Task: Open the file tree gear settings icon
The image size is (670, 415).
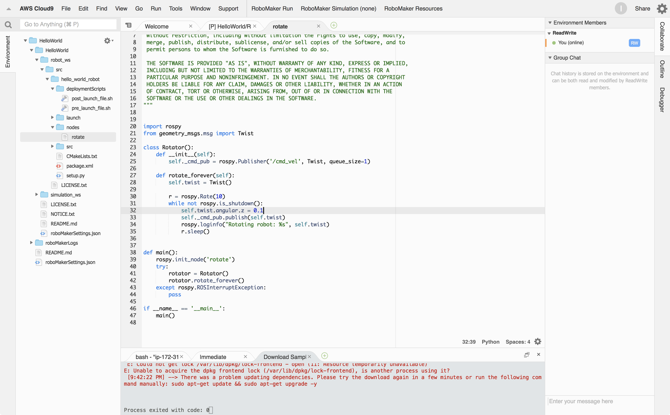Action: click(x=107, y=41)
